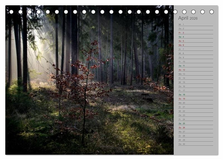Click the So 26 day row
The width and height of the screenshot is (223, 160).
[x=195, y=127]
